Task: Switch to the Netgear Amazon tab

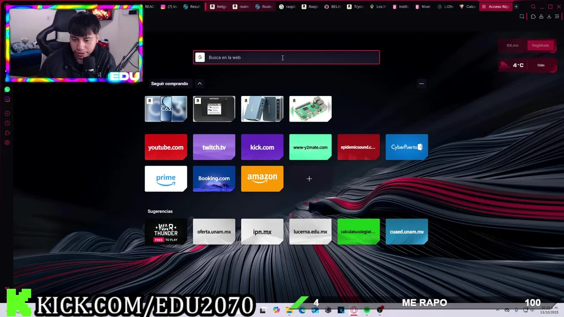Action: pos(218,7)
